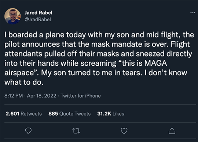This screenshot has width=198, height=142.
Task: Open the Jared Rabel display name
Action: (38, 12)
